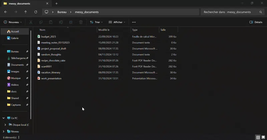The width and height of the screenshot is (267, 140).
Task: Navigate to Bureau in the breadcrumb path
Action: pos(62,12)
